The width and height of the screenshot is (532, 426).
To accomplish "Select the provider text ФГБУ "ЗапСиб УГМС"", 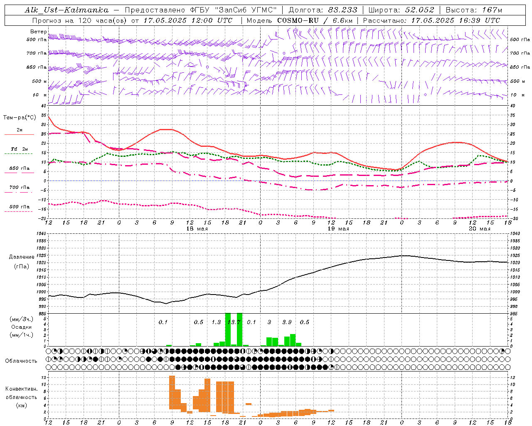I will tap(234, 10).
